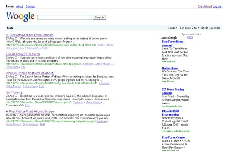The width and height of the screenshot is (227, 151).
Task: Click the previous ads arrow icon
Action: click(188, 38)
